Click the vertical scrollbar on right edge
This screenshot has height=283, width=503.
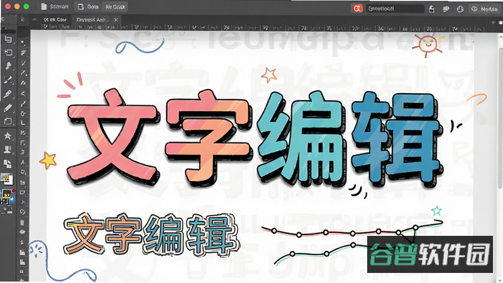500,119
